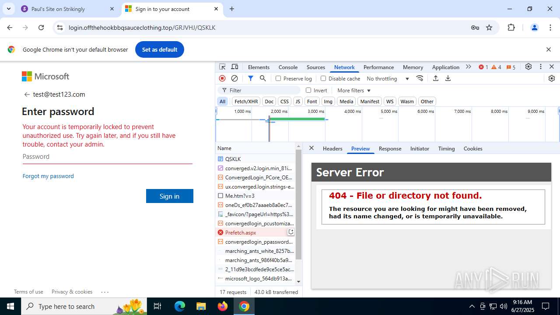The image size is (560, 315).
Task: Filter requests by Doc type
Action: click(x=269, y=101)
